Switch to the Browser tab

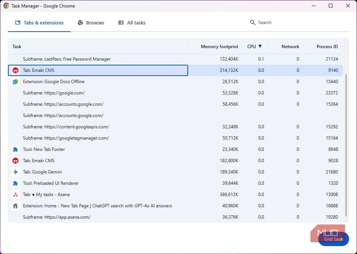click(x=91, y=23)
